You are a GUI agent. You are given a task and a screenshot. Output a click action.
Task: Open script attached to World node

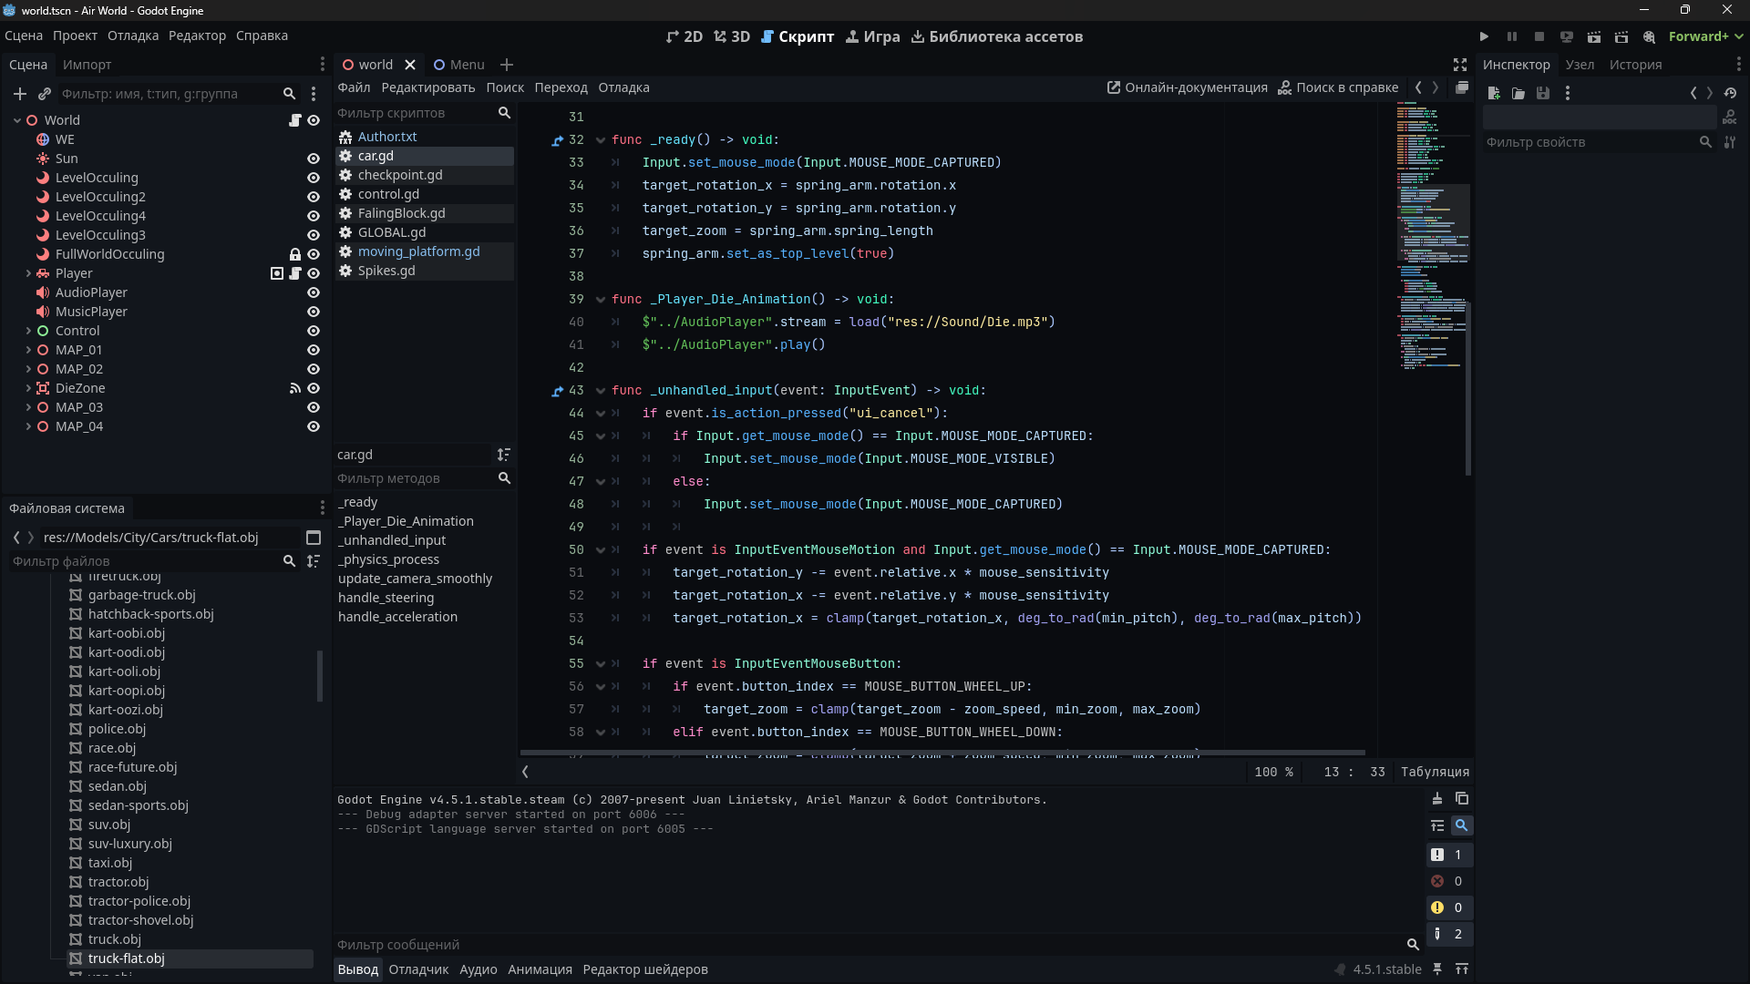click(295, 120)
